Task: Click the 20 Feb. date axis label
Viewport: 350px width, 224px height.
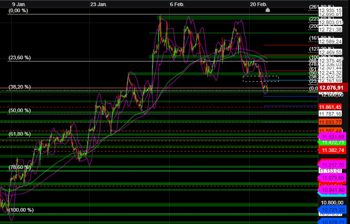Action: click(x=259, y=5)
